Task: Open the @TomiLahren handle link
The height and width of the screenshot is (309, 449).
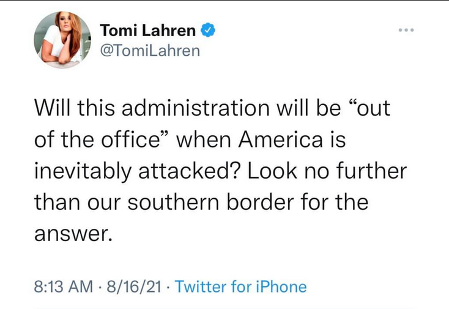Action: (149, 50)
